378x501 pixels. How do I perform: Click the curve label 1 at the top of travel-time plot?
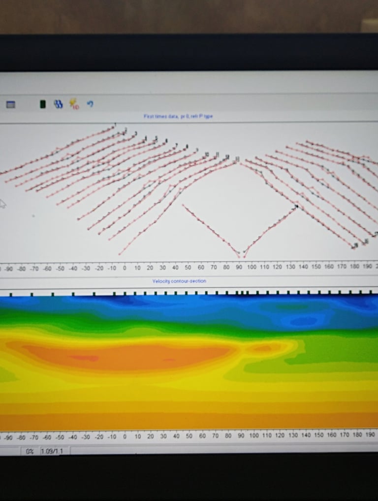(115, 124)
